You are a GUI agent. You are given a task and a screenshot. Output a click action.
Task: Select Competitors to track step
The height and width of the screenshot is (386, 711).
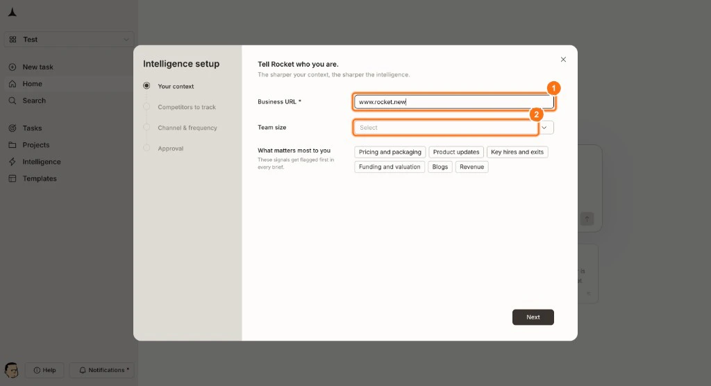[x=187, y=107]
